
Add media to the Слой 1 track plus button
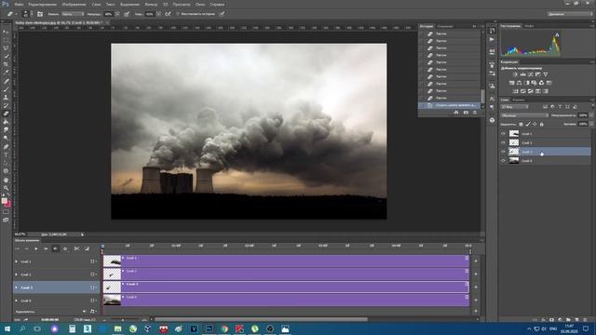tap(476, 261)
